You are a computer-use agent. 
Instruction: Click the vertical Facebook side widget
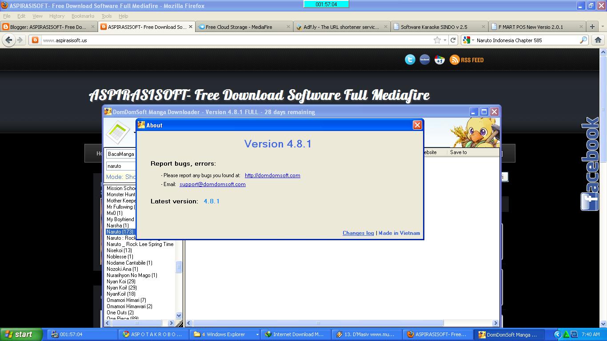(x=591, y=163)
